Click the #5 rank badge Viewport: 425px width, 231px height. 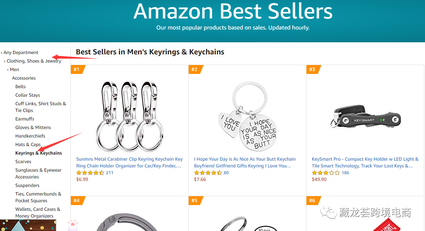pos(195,201)
